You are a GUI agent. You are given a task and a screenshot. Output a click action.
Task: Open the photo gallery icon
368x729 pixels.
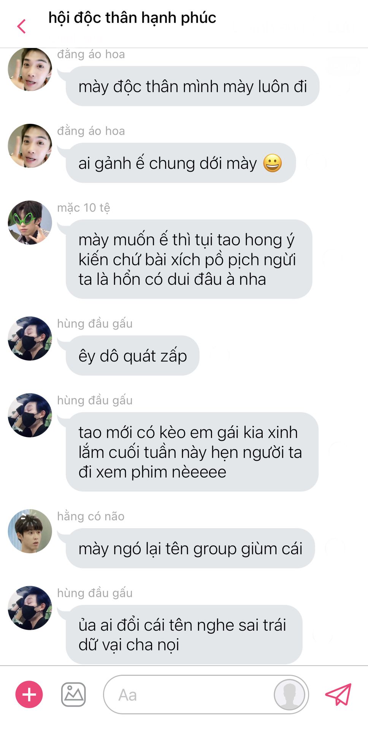click(x=73, y=694)
